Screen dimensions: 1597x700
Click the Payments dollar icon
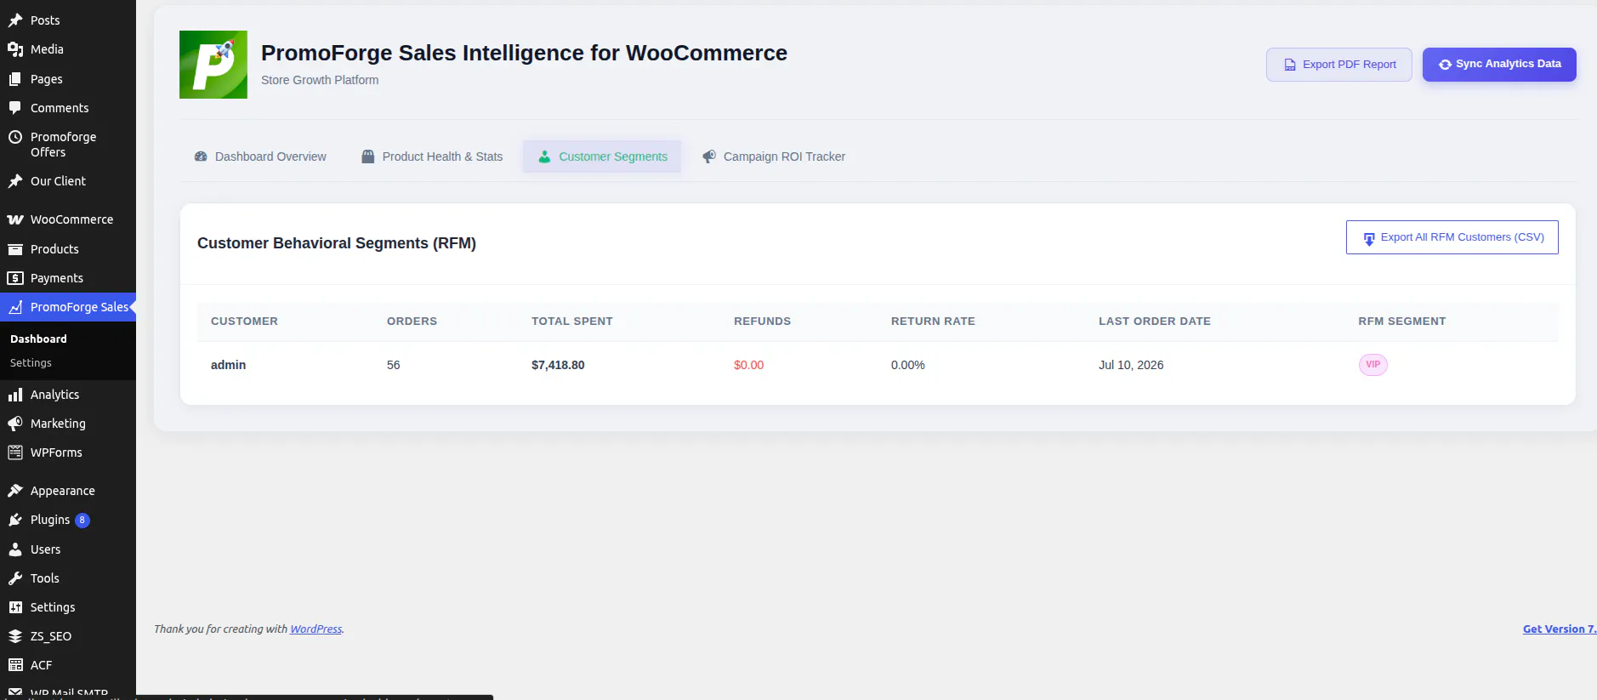(15, 278)
